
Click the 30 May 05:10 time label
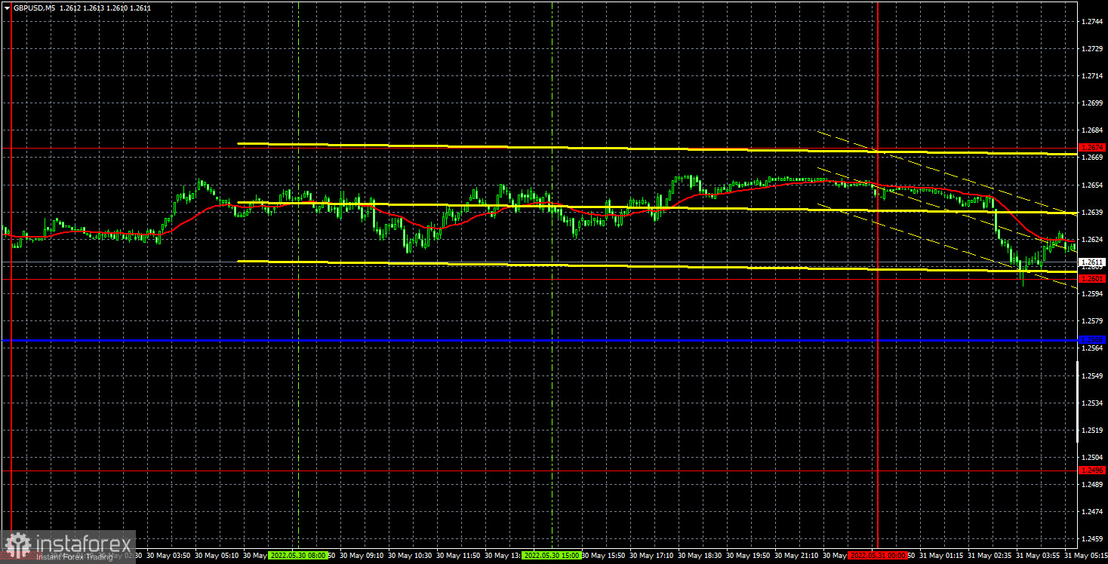215,555
